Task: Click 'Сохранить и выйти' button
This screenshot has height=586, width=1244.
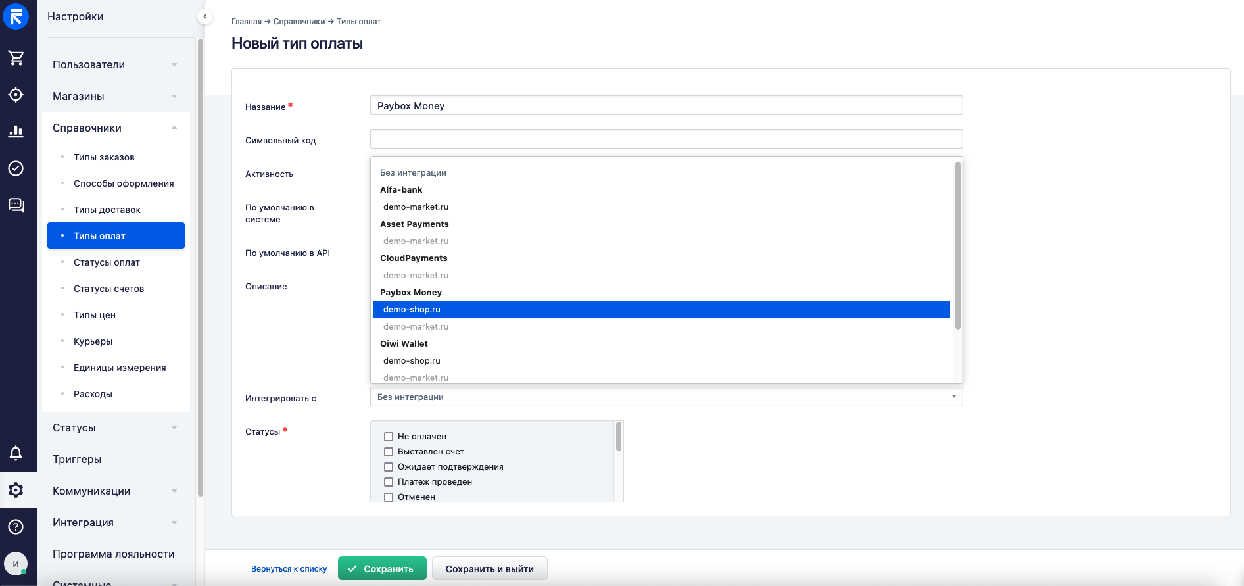Action: click(x=489, y=568)
